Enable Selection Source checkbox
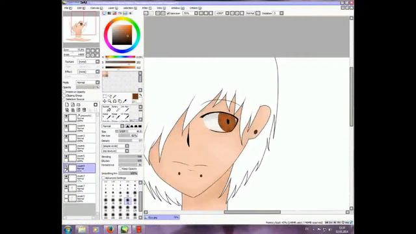 pos(64,99)
